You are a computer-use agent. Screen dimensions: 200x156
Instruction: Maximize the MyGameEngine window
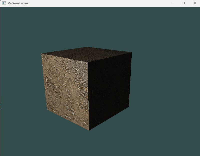tap(183, 3)
